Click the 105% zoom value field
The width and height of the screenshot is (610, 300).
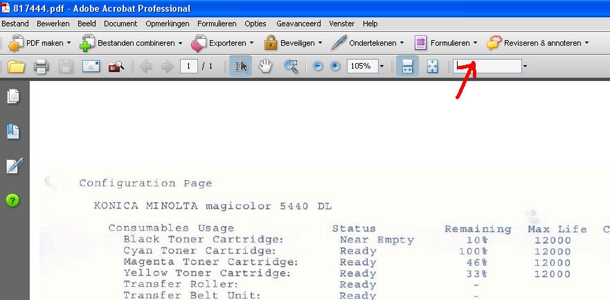pyautogui.click(x=362, y=66)
